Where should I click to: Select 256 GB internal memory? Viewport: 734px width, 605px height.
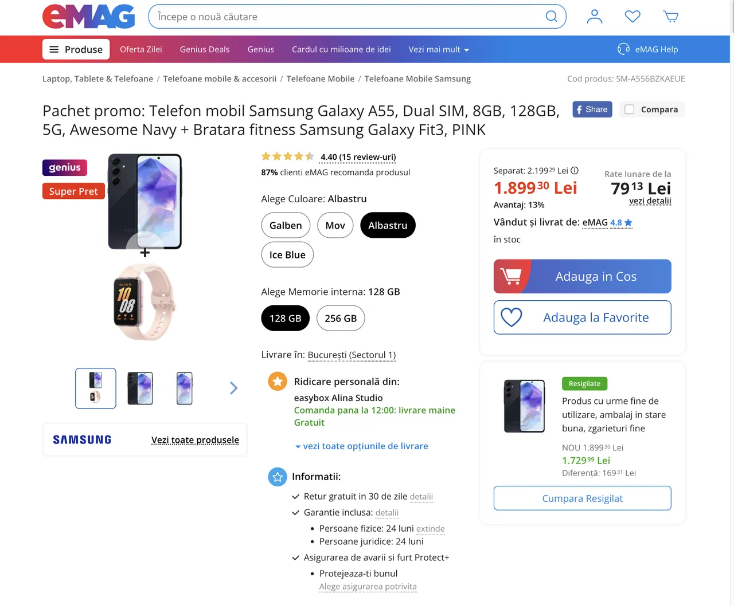[341, 319]
